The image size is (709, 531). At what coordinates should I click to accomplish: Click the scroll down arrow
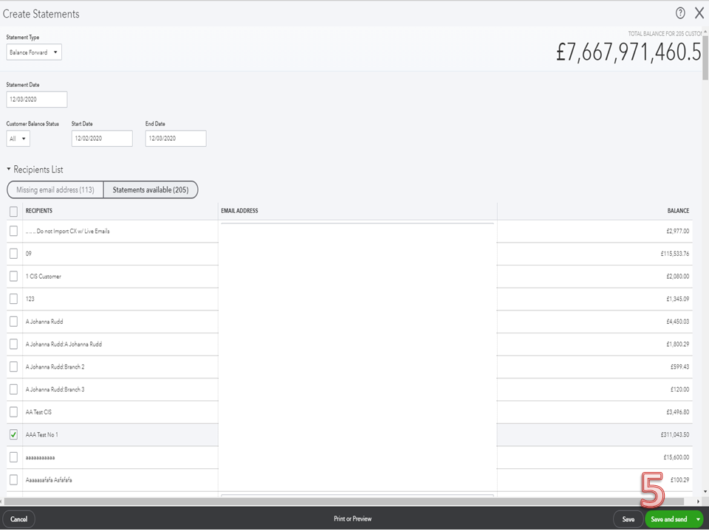(705, 492)
